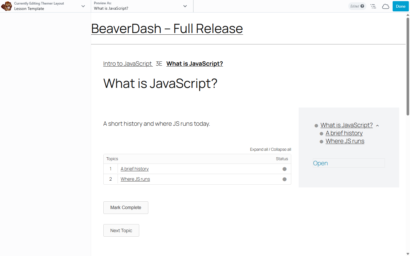Click the Status column header

point(282,159)
